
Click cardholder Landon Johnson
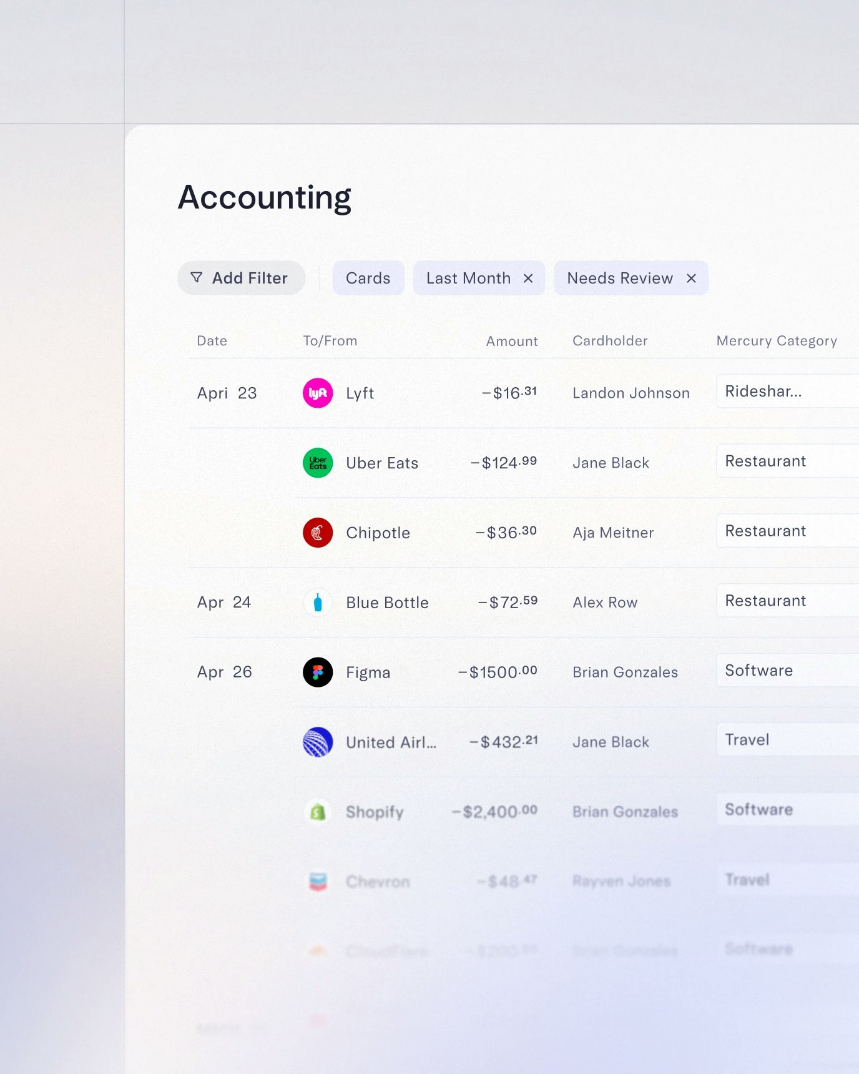(x=631, y=393)
